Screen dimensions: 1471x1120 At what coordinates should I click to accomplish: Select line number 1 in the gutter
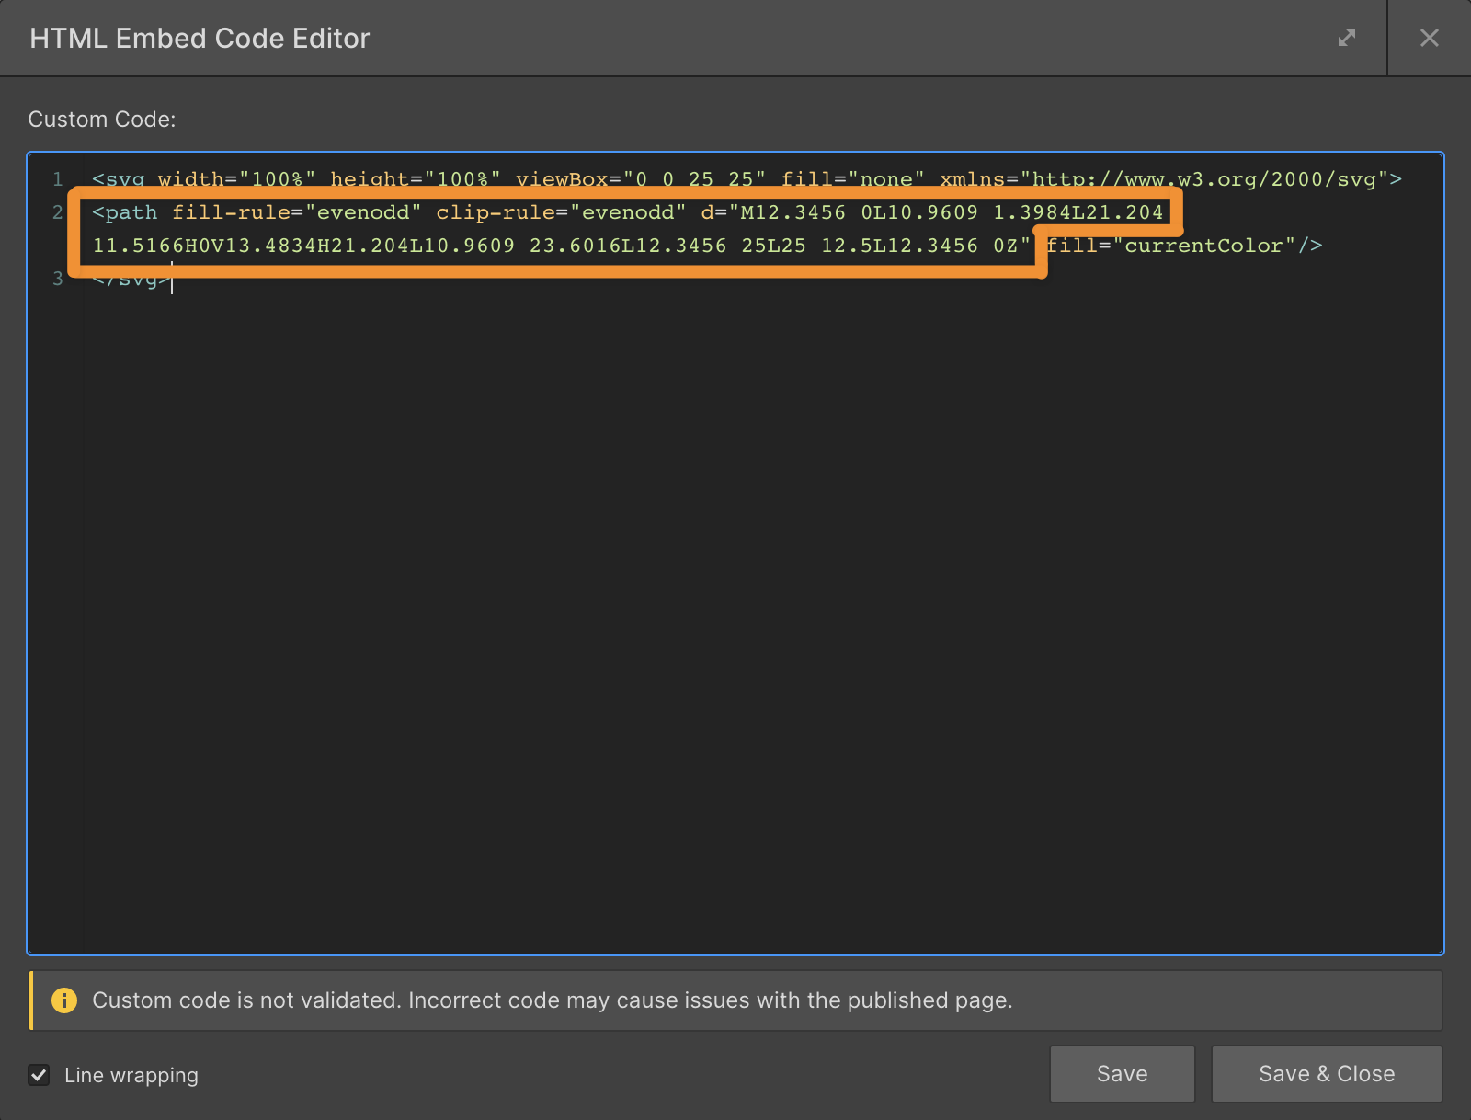[x=57, y=179]
